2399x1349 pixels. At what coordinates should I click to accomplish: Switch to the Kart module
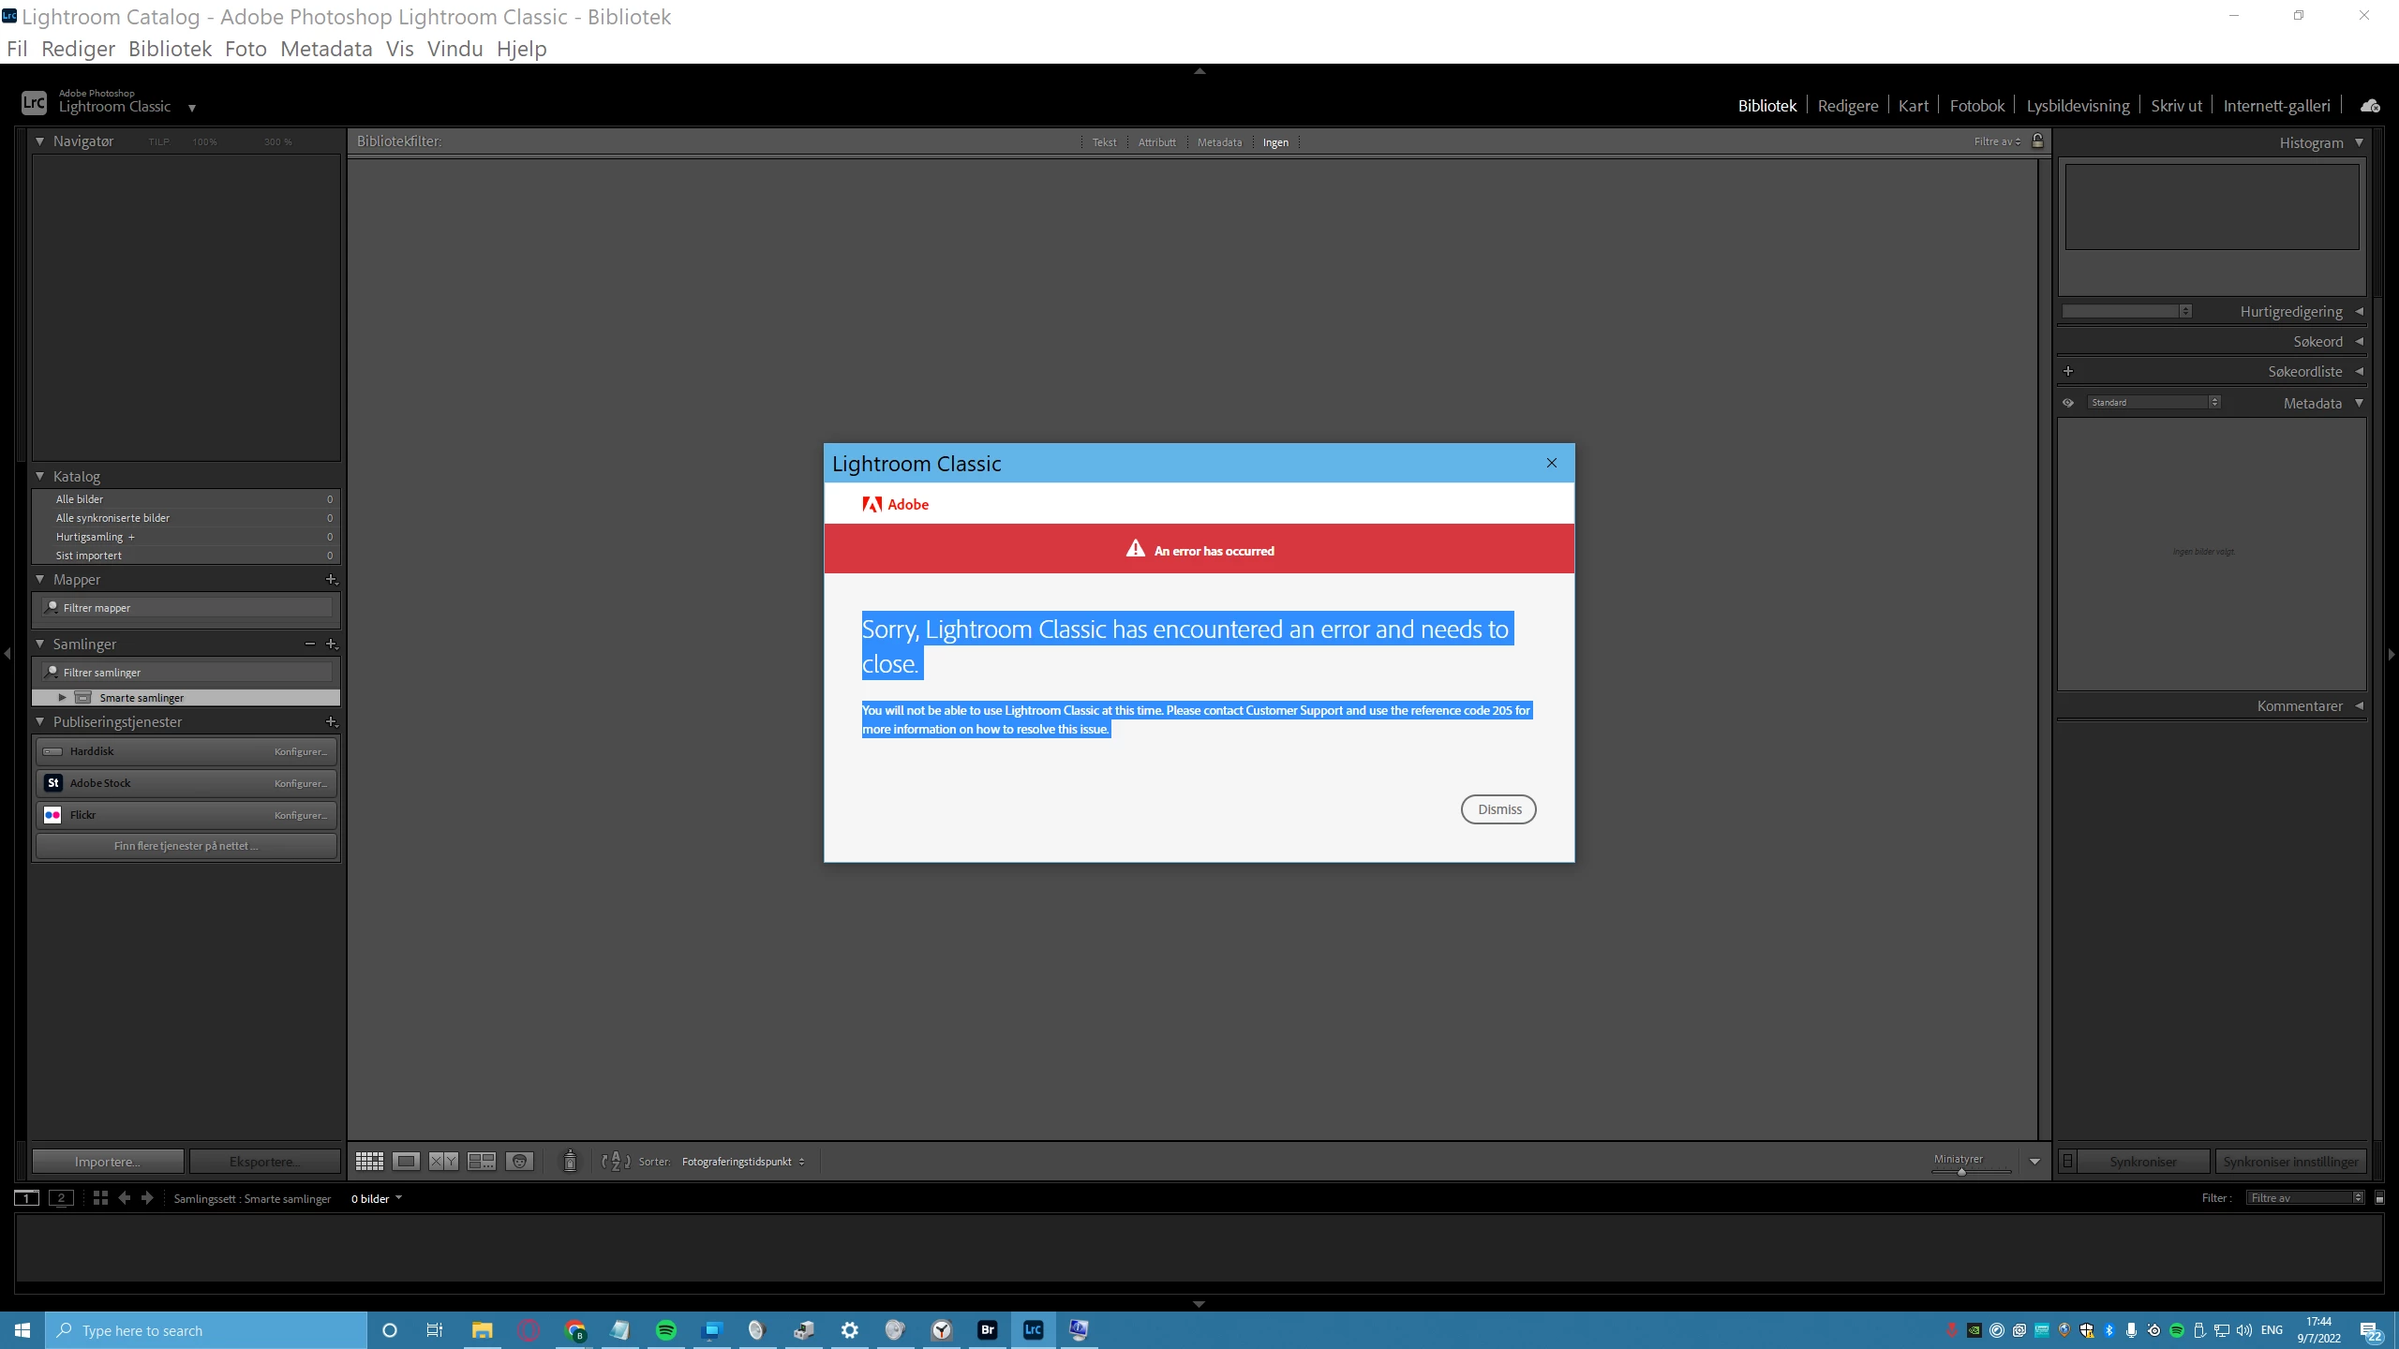point(1913,106)
